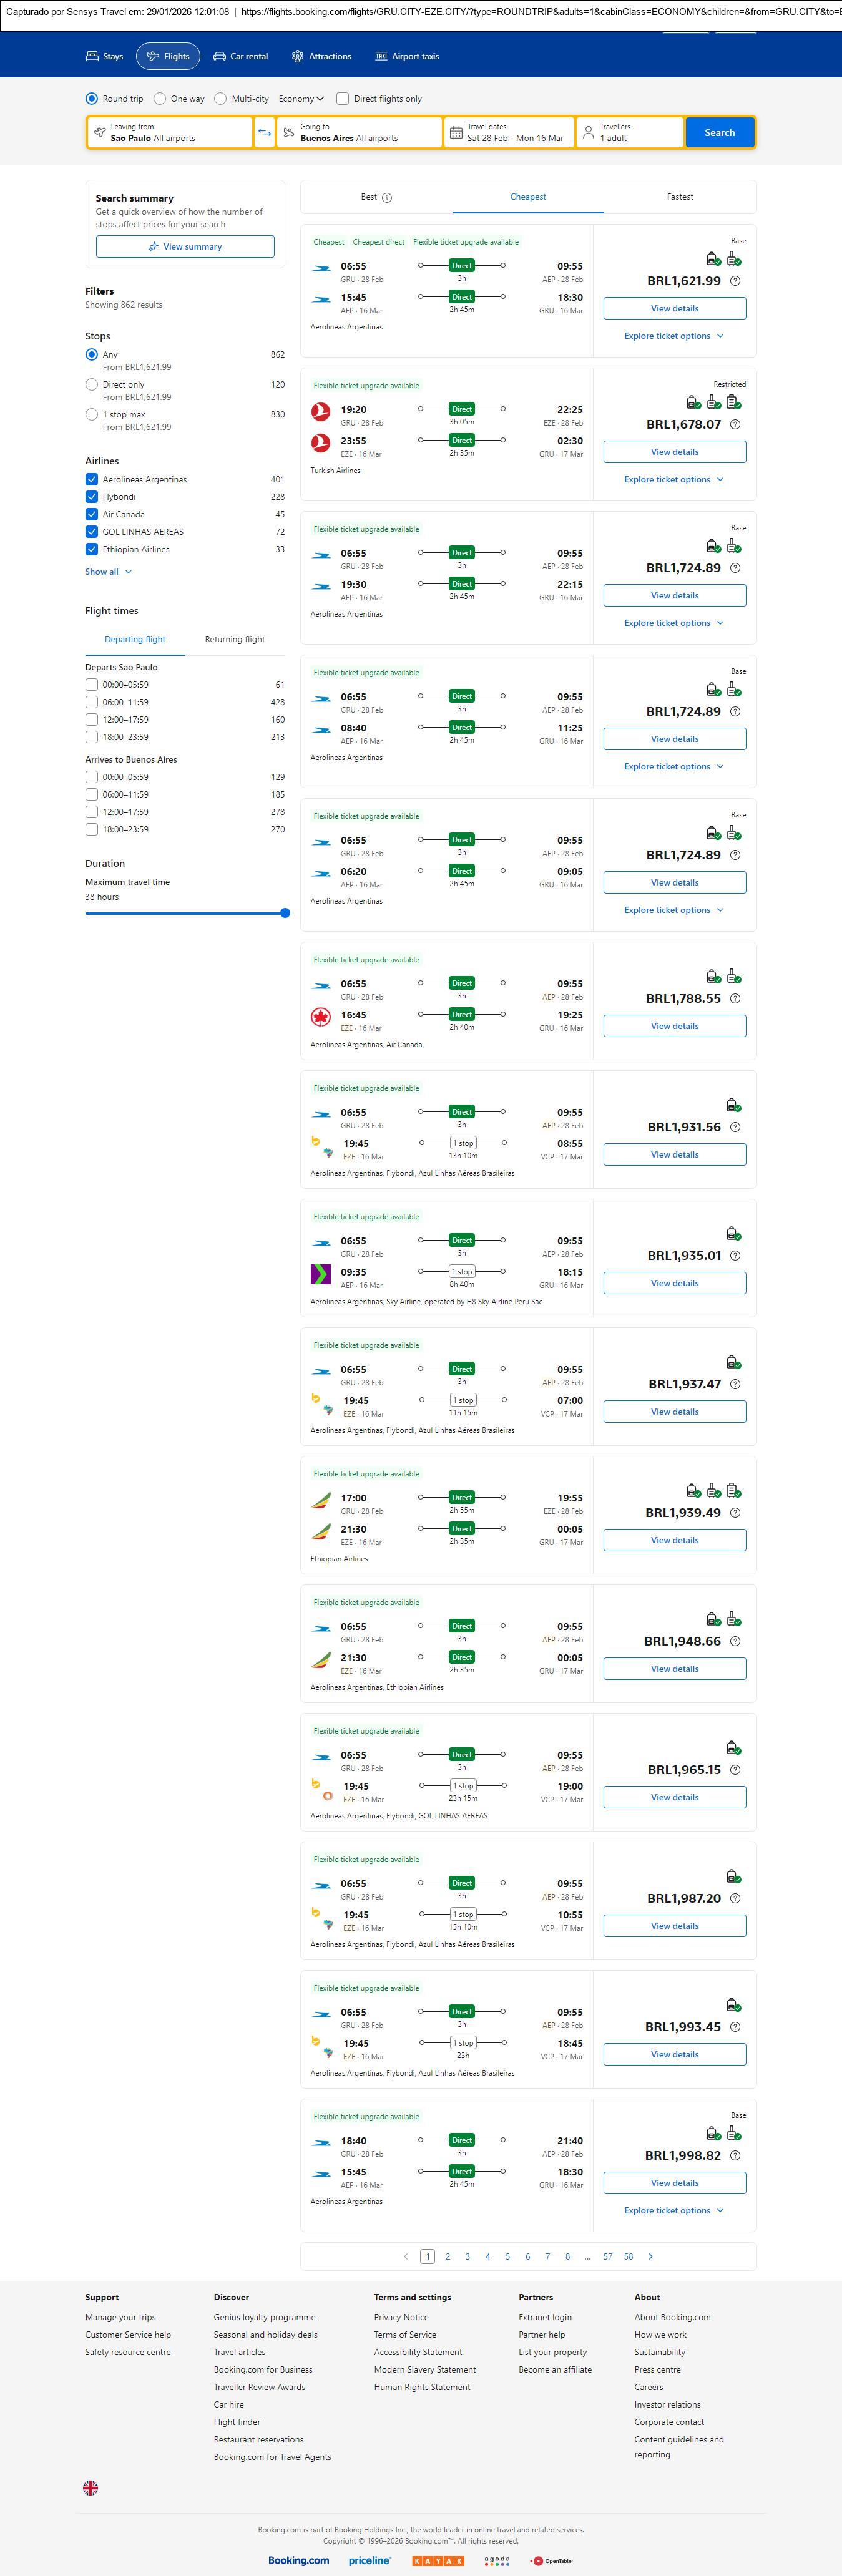Click the next page arrow in pagination

[x=651, y=2256]
